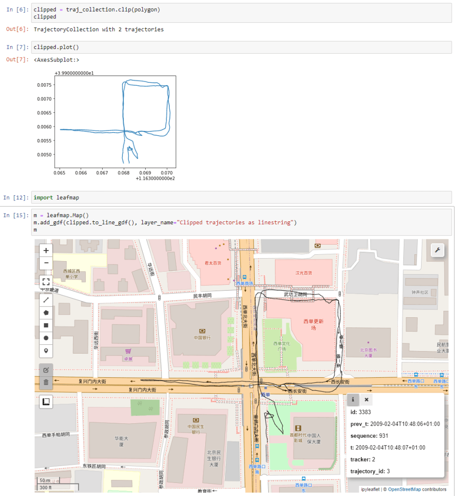
Task: Zoom in on the map
Action: pyautogui.click(x=46, y=250)
